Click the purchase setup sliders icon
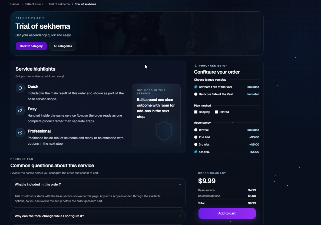Image resolution: width=321 pixels, height=225 pixels. point(196,66)
